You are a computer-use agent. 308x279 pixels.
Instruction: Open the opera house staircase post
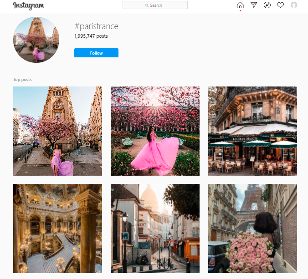(x=57, y=228)
